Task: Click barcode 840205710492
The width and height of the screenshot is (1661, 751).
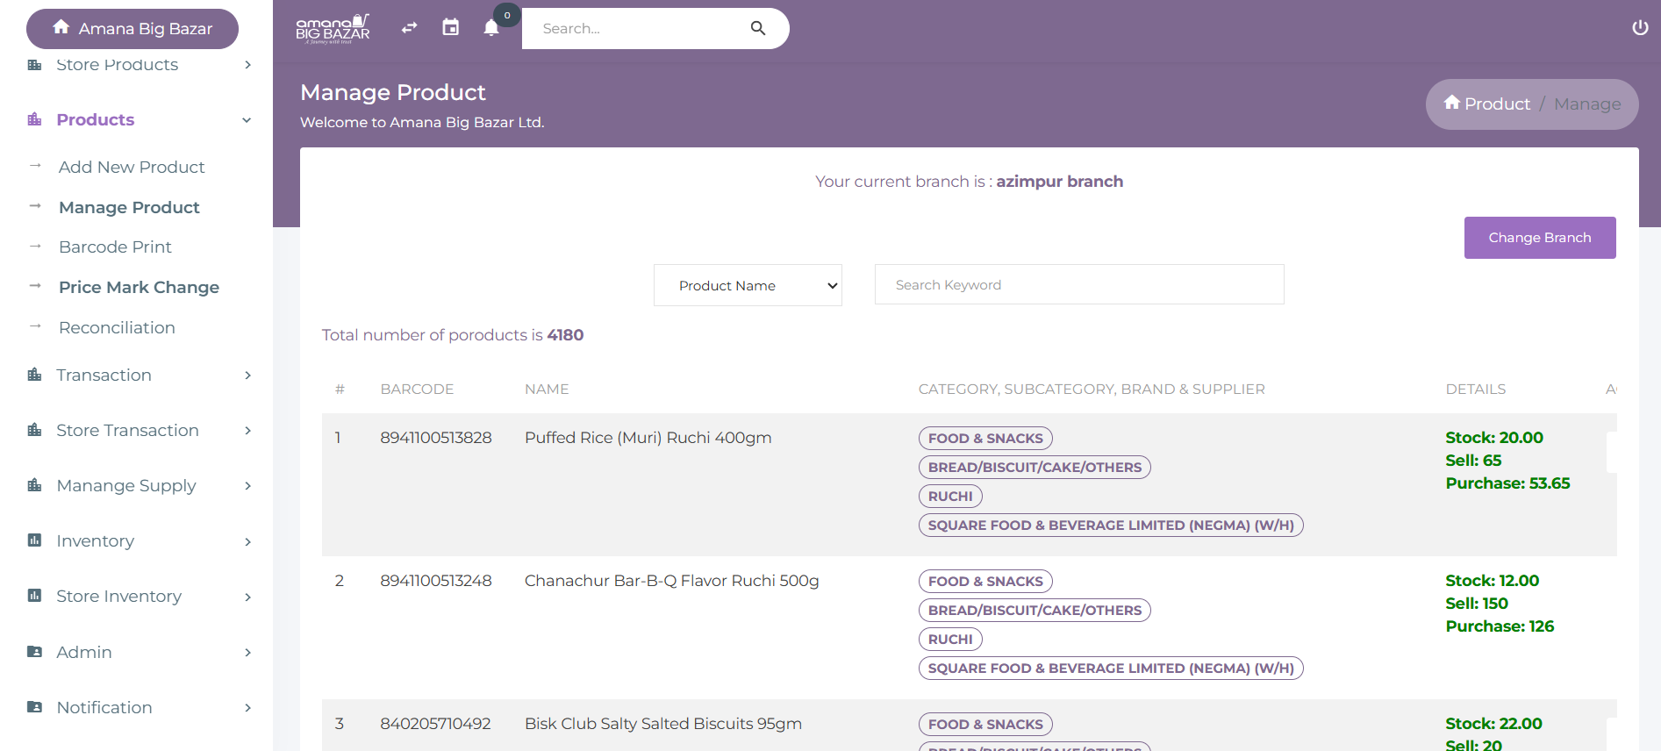Action: (x=435, y=723)
